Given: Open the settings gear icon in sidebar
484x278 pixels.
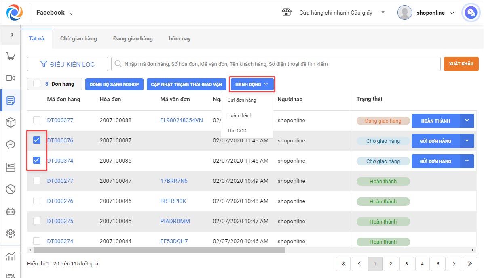Looking at the screenshot, I should (x=11, y=233).
